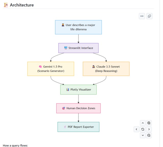
Task: Zoom in on the diagram
Action: click(x=149, y=123)
